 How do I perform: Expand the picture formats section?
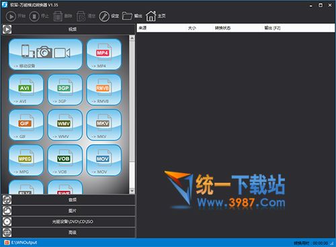coord(69,211)
